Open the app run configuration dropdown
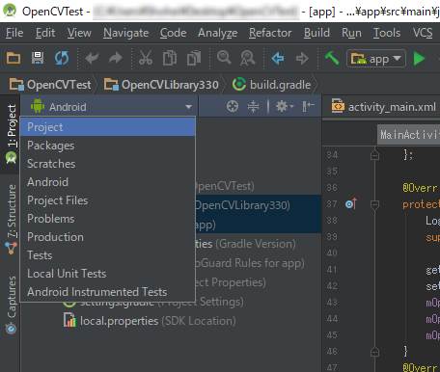The width and height of the screenshot is (440, 372). [x=376, y=59]
